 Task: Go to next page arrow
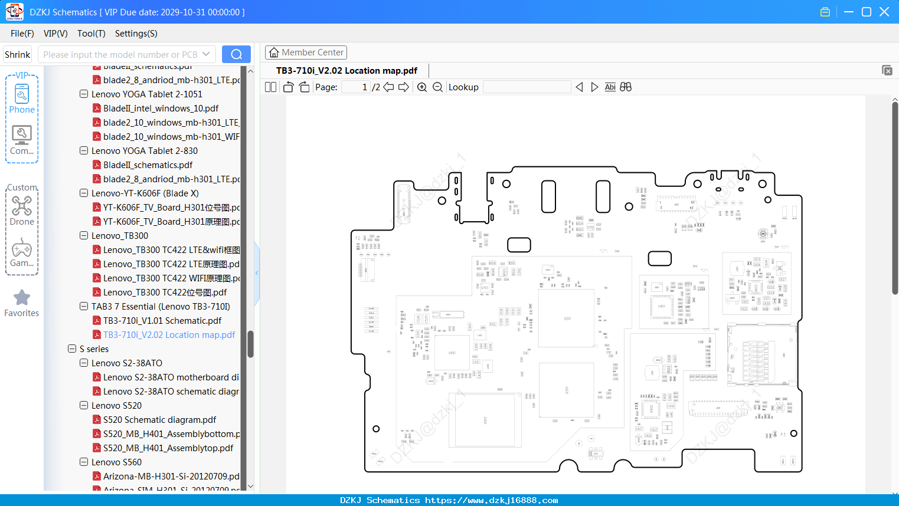tap(404, 87)
